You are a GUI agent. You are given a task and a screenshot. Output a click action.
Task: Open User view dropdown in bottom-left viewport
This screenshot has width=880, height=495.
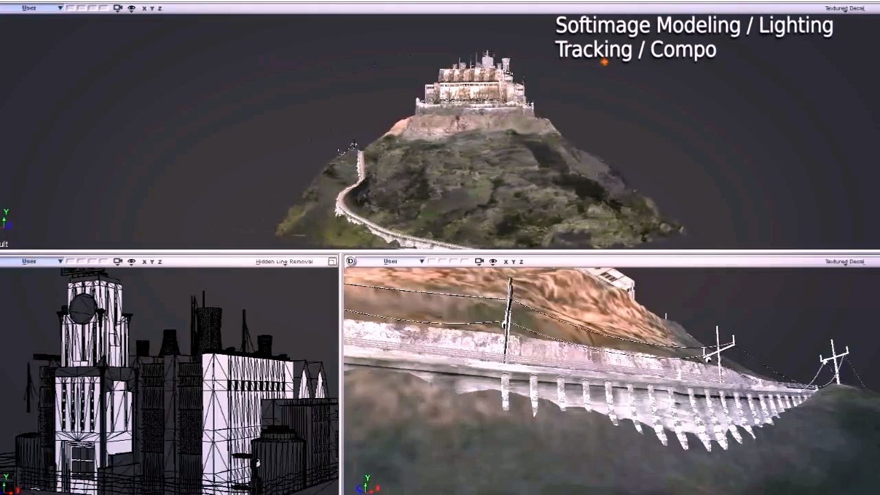(x=32, y=261)
